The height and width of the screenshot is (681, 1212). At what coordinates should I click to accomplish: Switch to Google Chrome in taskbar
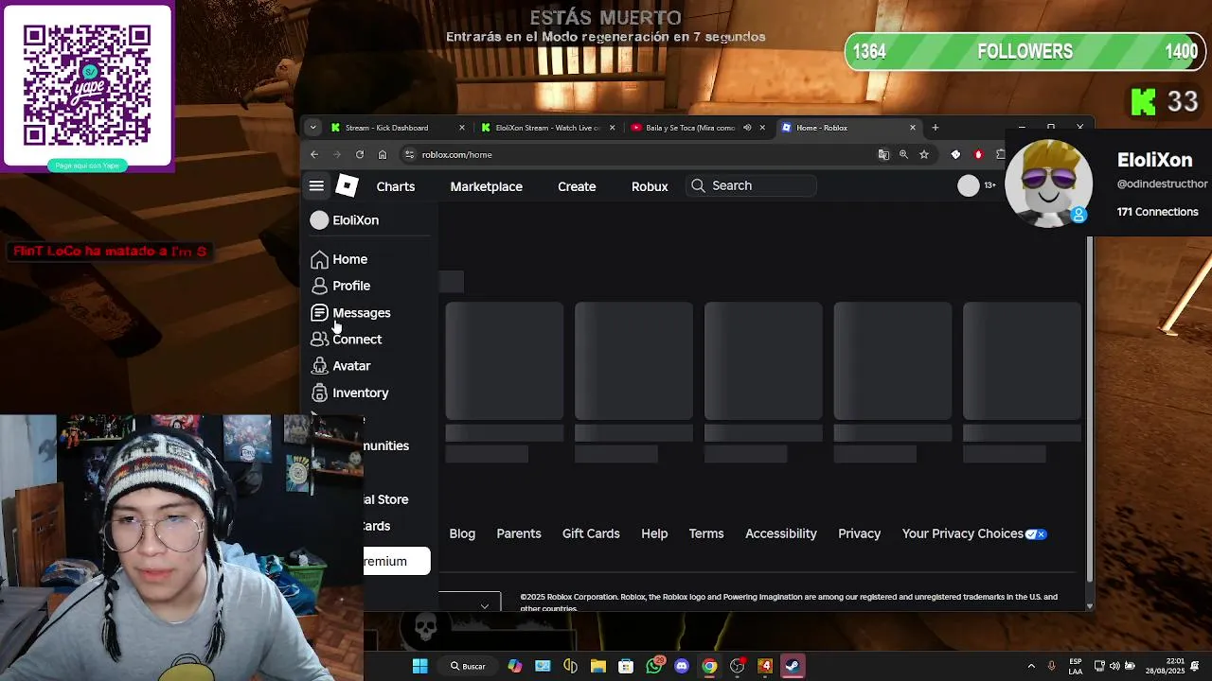pyautogui.click(x=709, y=666)
